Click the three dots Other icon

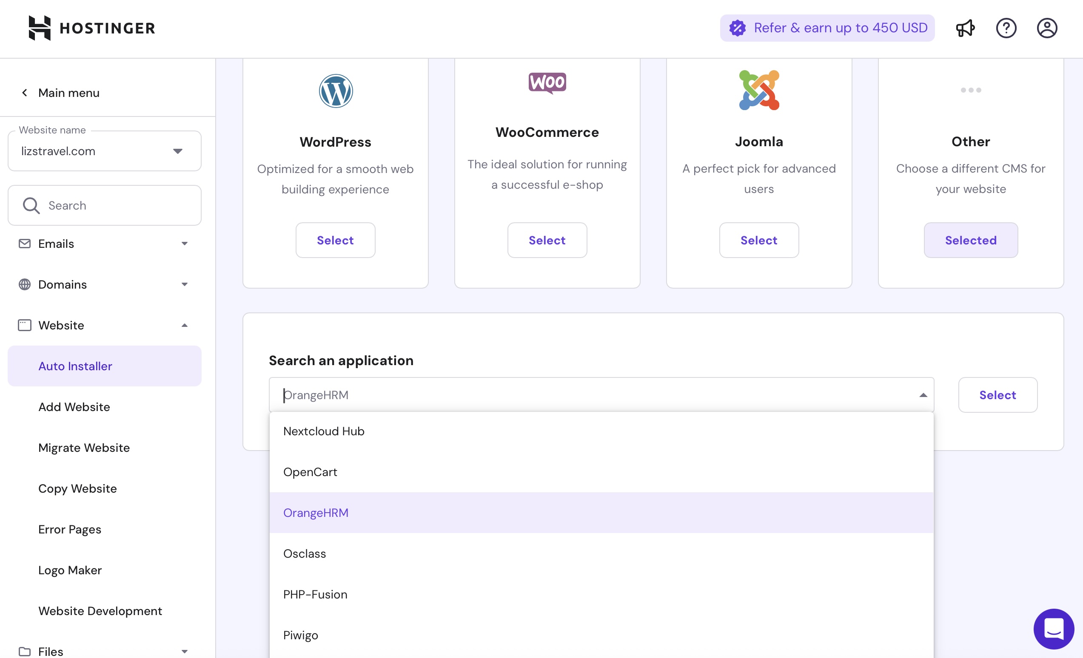click(x=970, y=90)
